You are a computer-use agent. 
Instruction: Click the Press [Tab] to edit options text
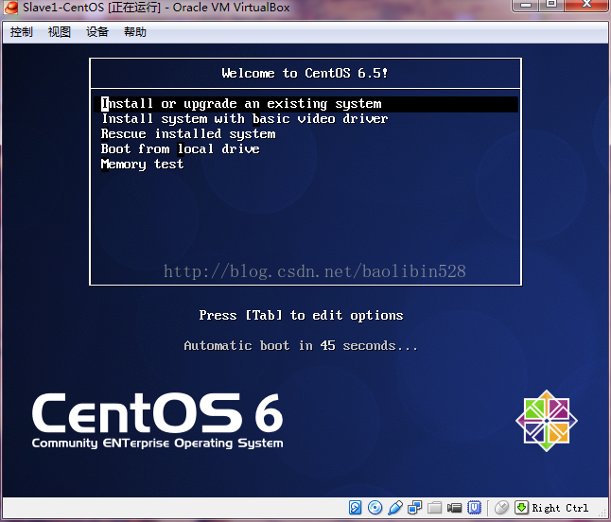301,315
